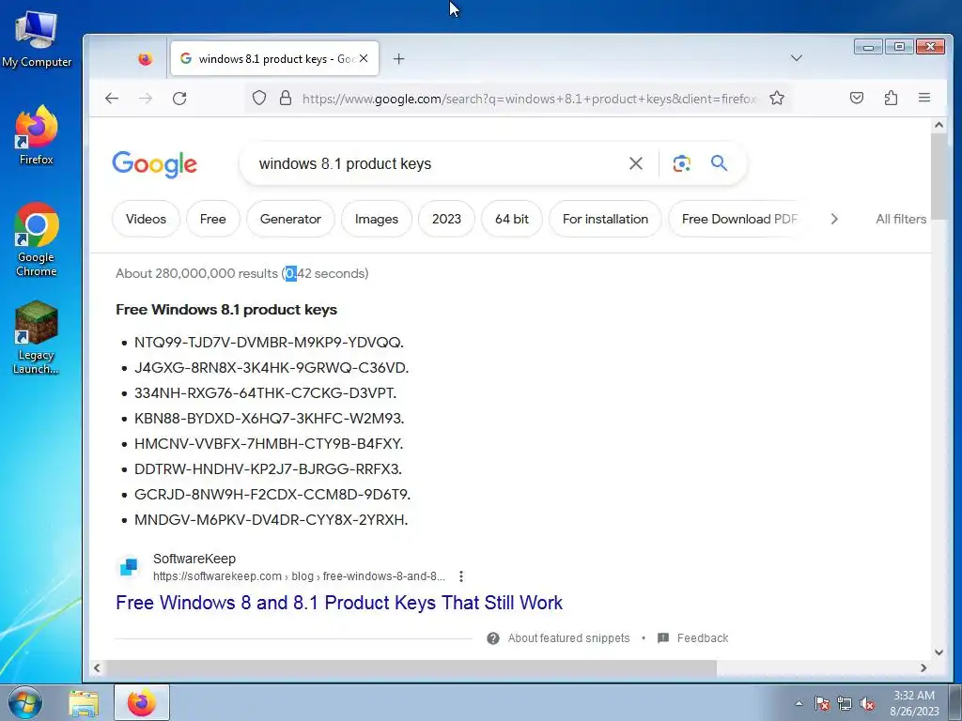Select the For installation filter chip
Screen dimensions: 962x721
606,219
